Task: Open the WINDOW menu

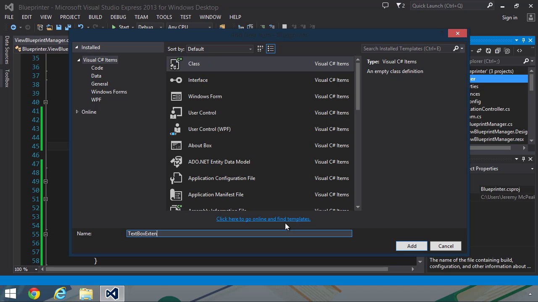Action: tap(210, 17)
